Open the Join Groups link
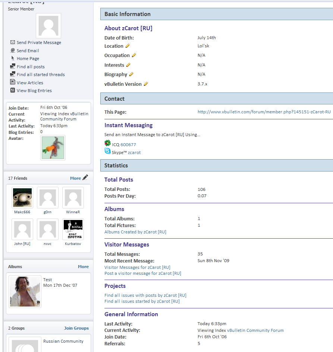 (x=76, y=328)
